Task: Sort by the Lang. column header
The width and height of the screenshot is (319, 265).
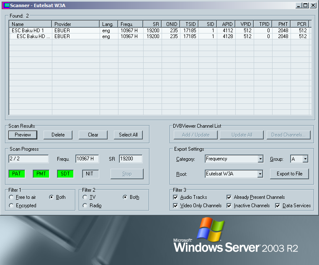Action: [x=109, y=24]
